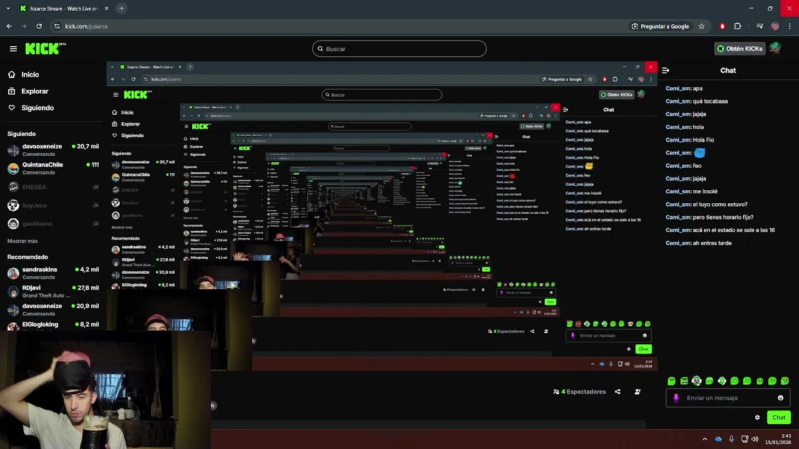This screenshot has height=449, width=799.
Task: Click the purple microphone icon in the outer message box
Action: [676, 398]
